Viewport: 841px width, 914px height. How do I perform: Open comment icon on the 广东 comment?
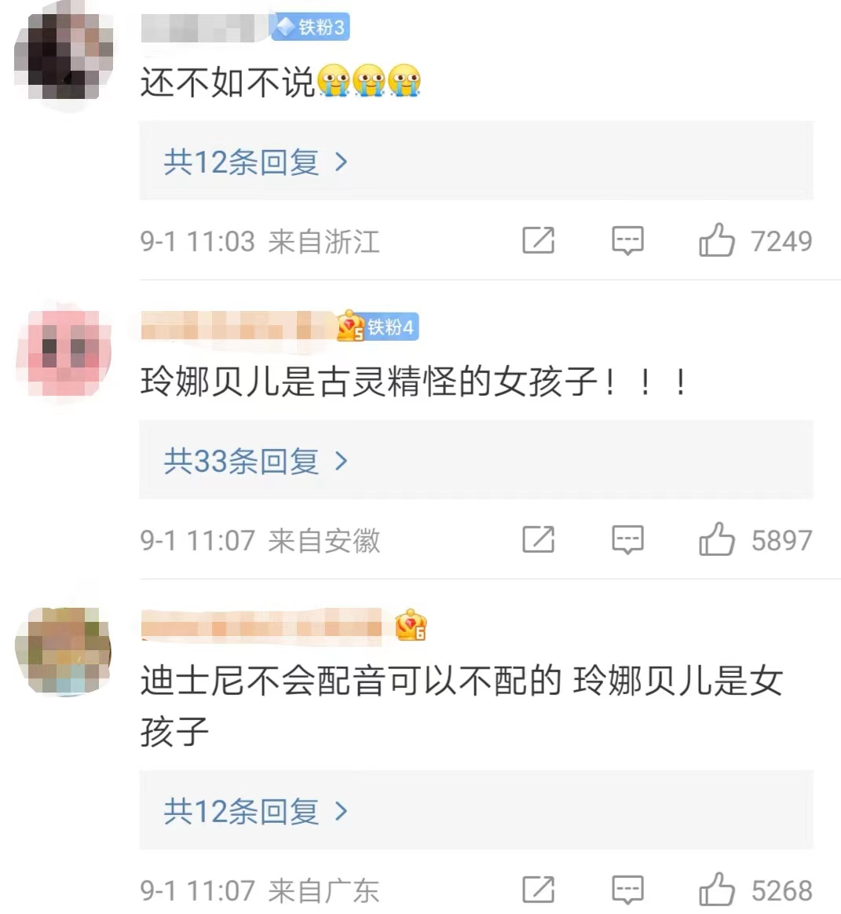point(627,890)
